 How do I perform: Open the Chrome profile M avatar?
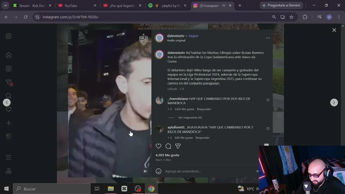point(329,17)
